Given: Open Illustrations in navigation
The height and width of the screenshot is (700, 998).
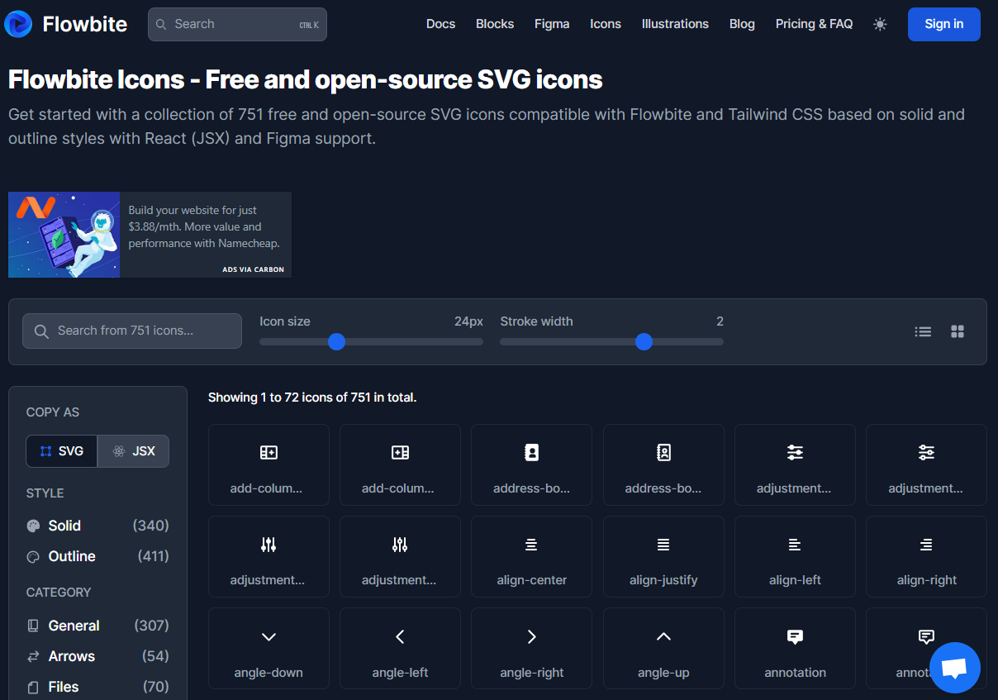Looking at the screenshot, I should pyautogui.click(x=675, y=24).
